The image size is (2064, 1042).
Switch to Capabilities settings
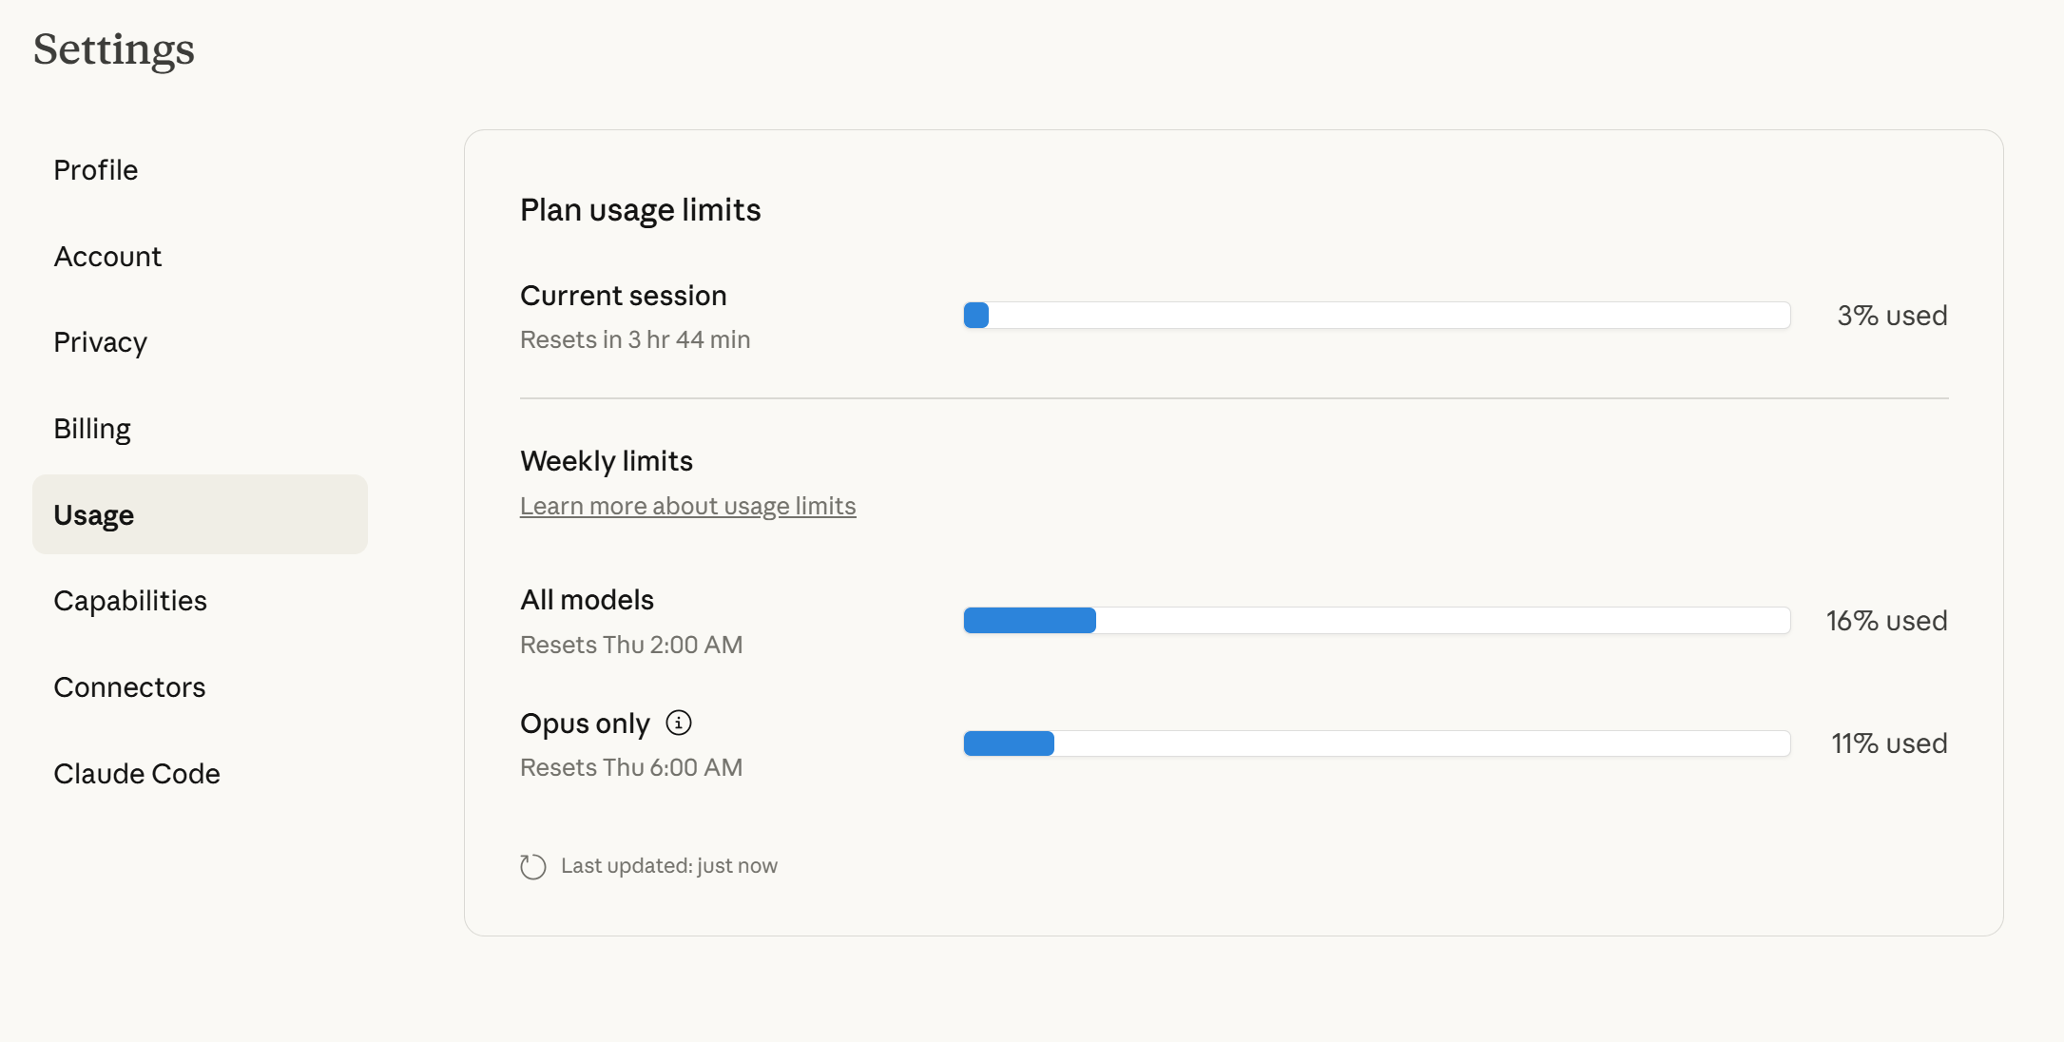coord(130,601)
